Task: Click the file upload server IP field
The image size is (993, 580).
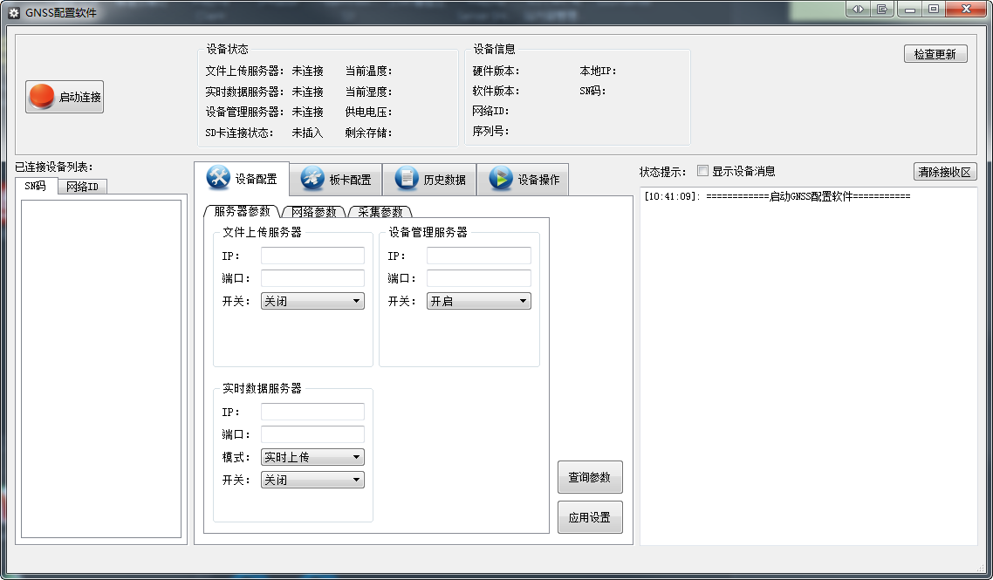Action: (x=312, y=256)
